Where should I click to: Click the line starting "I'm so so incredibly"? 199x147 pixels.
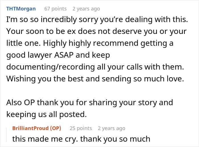(97, 20)
